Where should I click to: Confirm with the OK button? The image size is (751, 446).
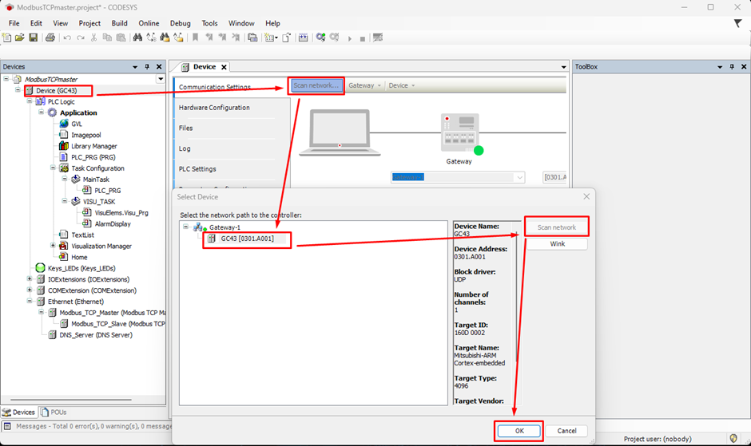[519, 431]
